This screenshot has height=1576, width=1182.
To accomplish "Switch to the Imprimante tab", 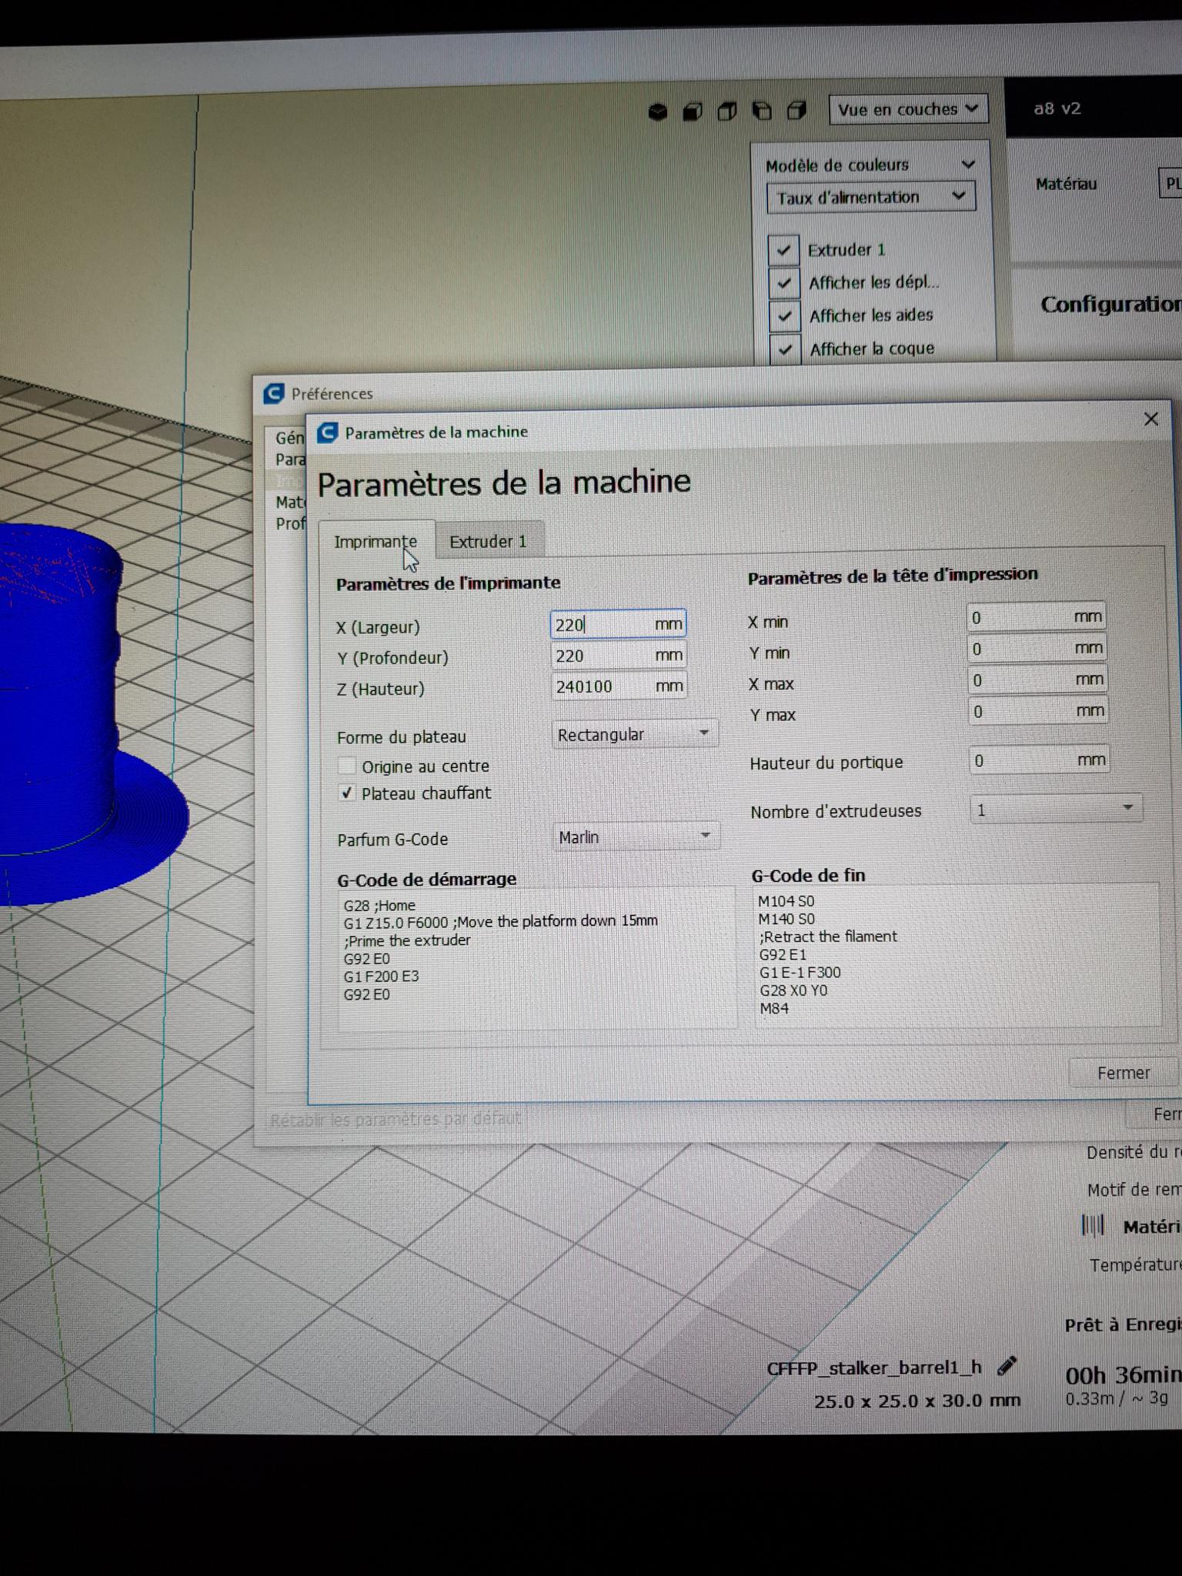I will 376,541.
